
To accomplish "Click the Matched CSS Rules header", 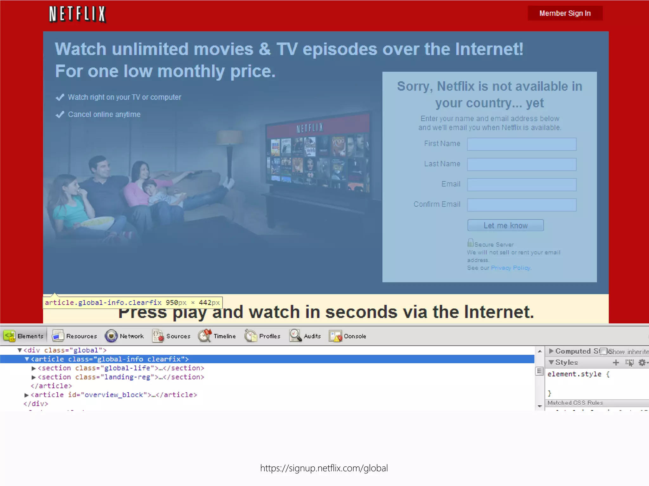I will pyautogui.click(x=575, y=403).
